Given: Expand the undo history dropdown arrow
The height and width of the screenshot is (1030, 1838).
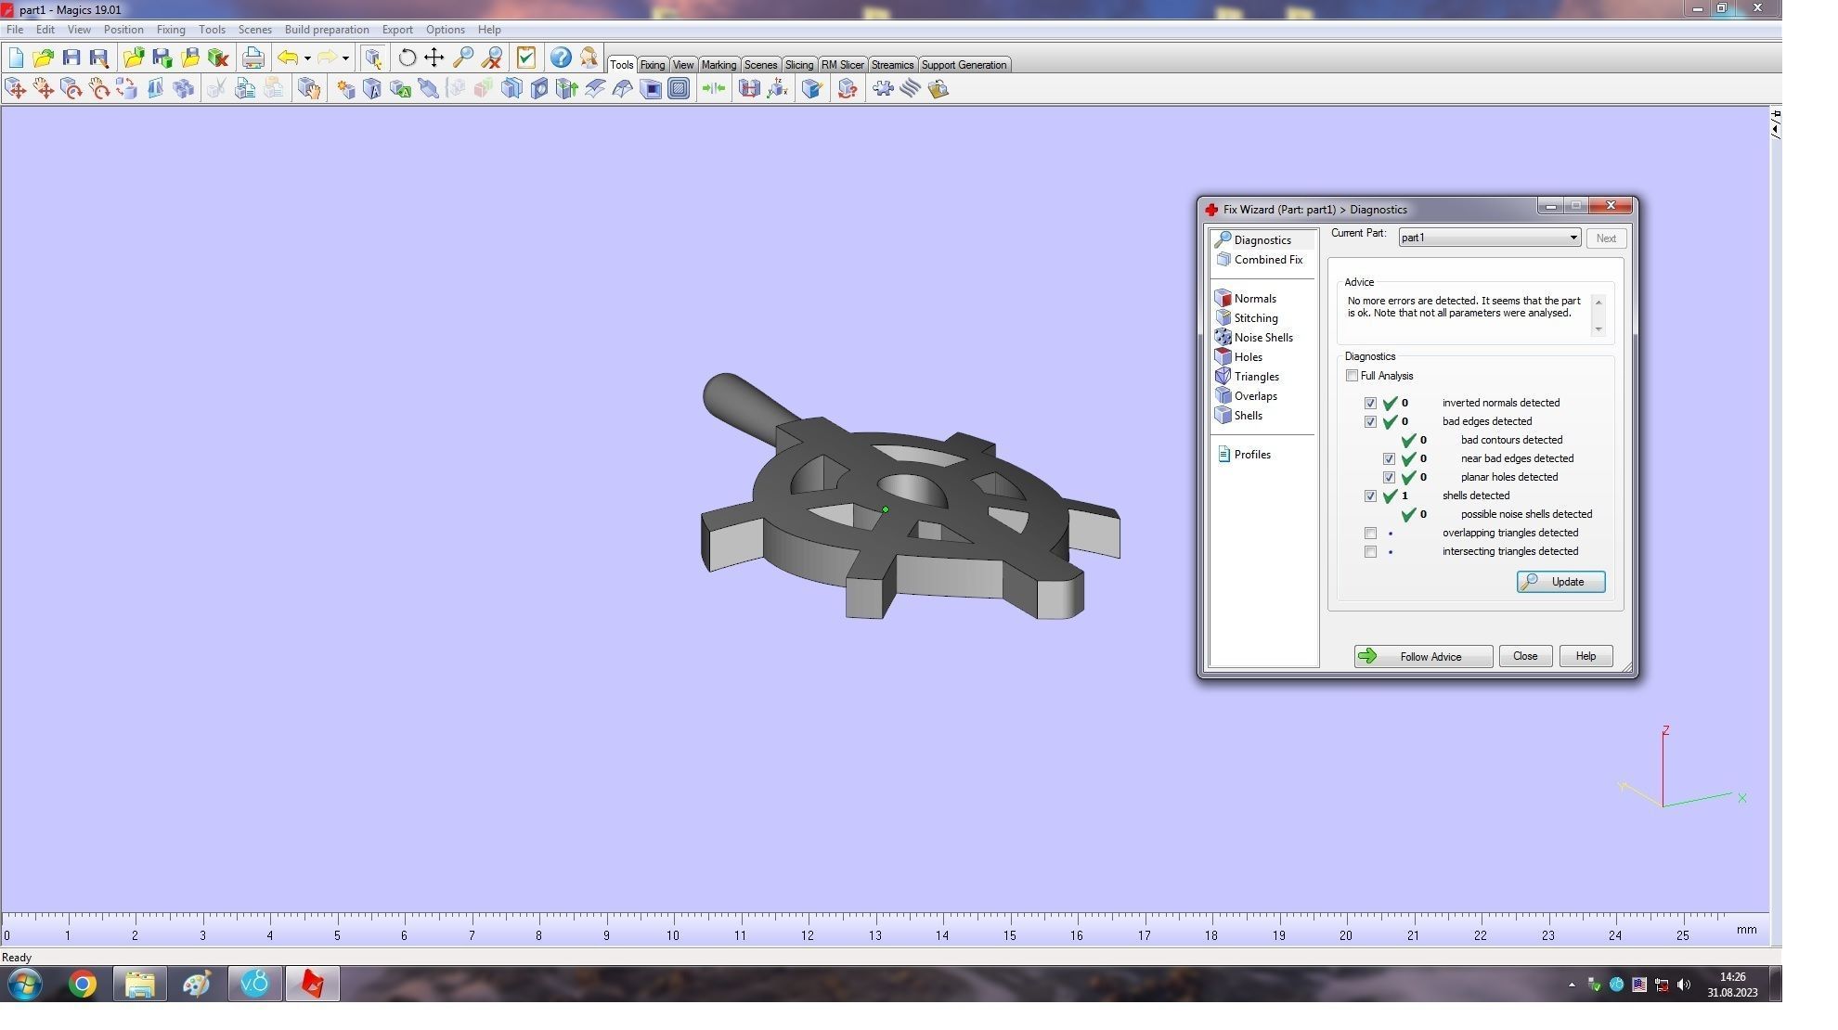Looking at the screenshot, I should (x=307, y=58).
